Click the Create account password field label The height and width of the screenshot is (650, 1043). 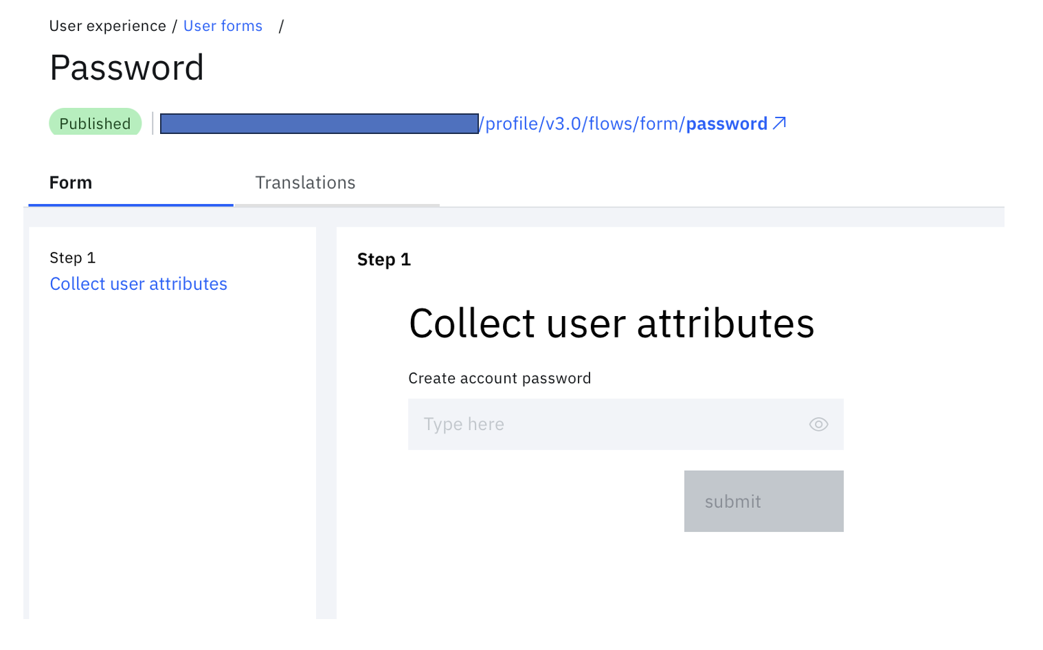[x=500, y=379]
